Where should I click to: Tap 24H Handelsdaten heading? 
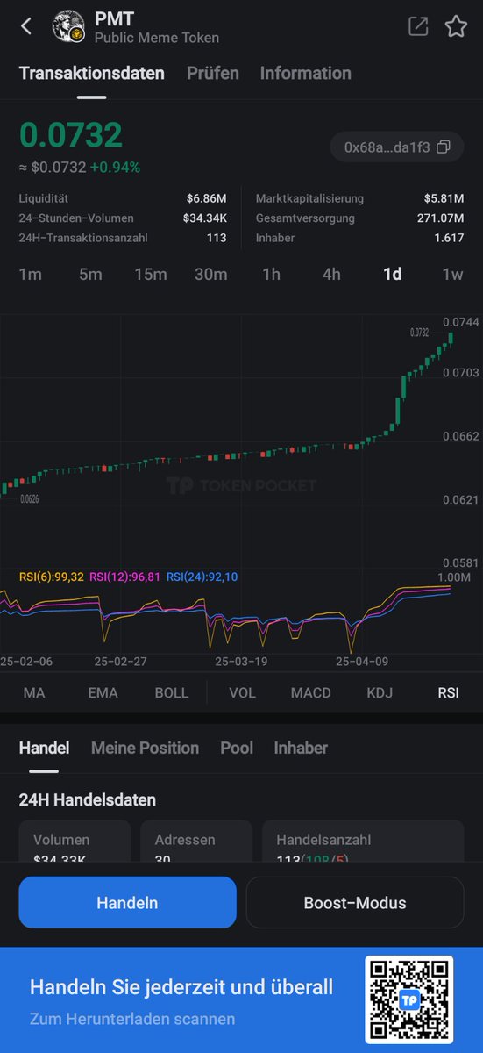pyautogui.click(x=88, y=800)
